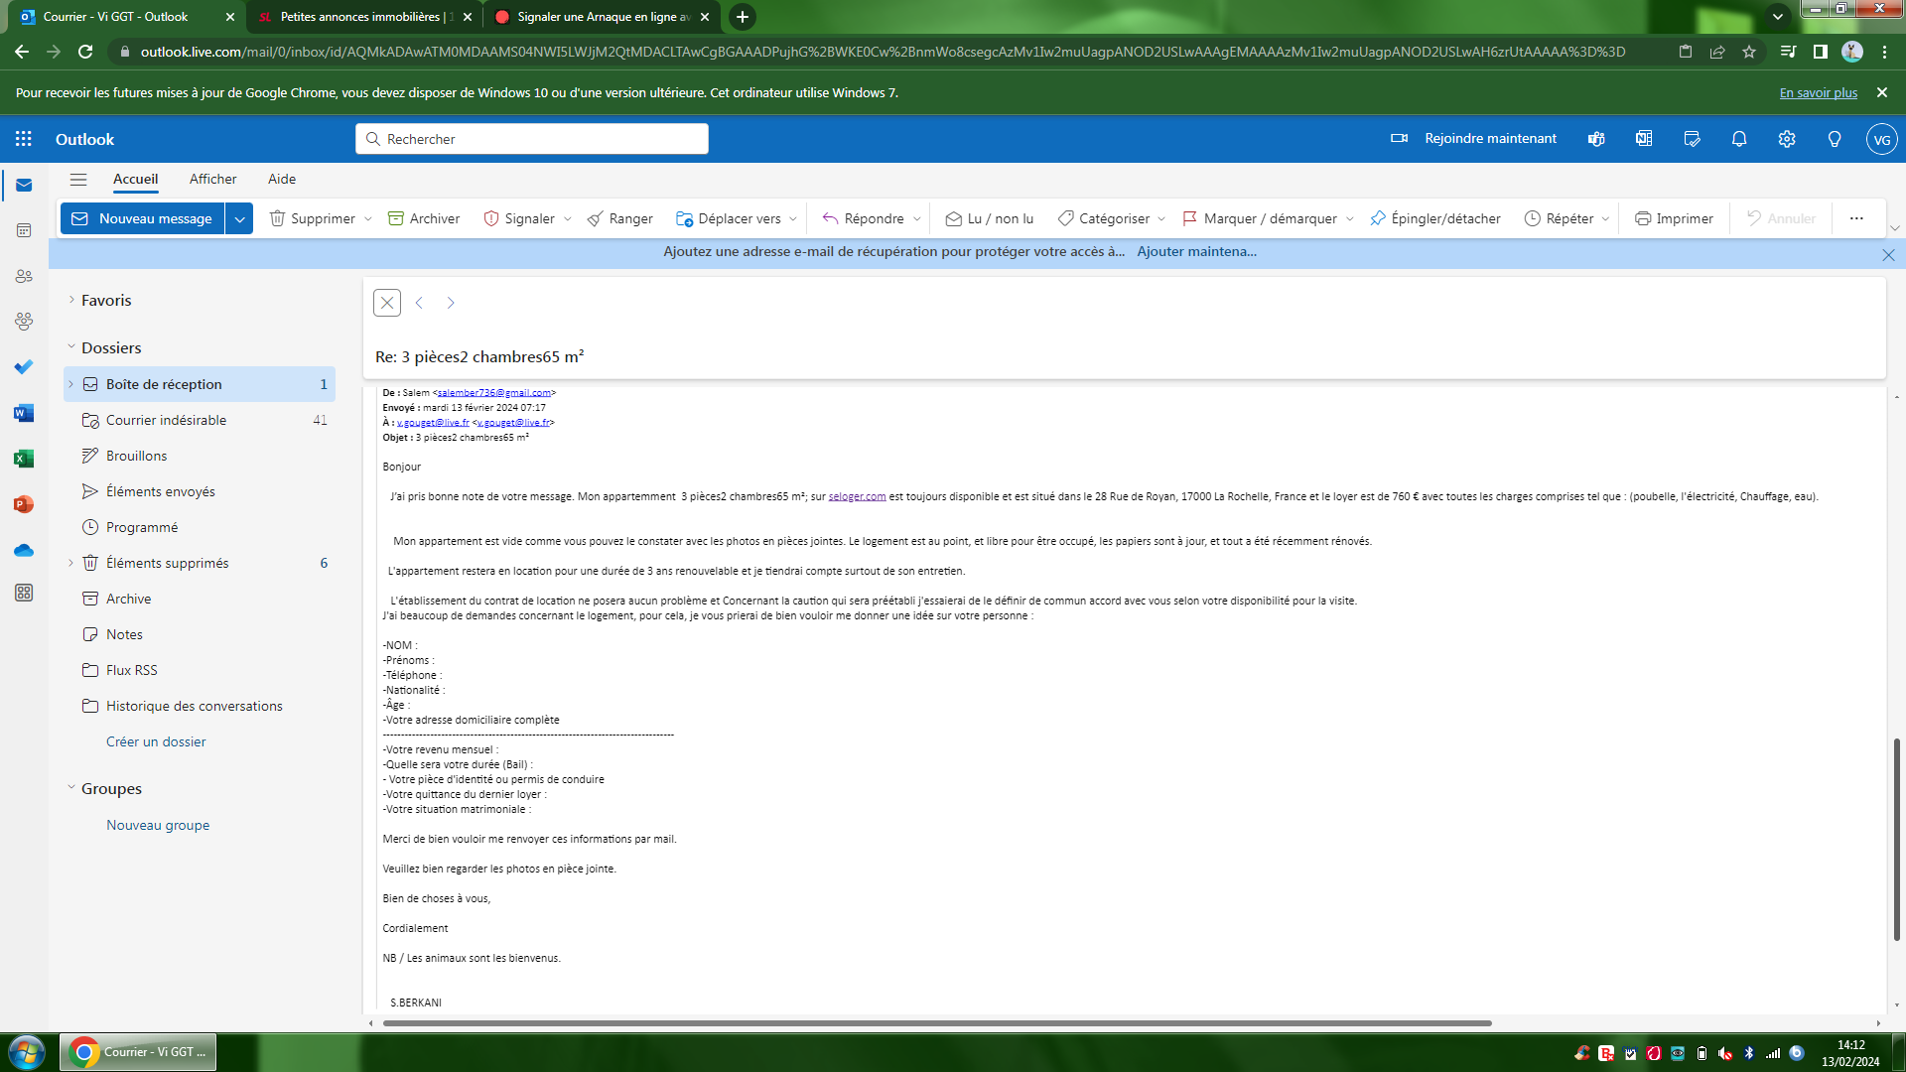This screenshot has height=1072, width=1906.
Task: Print the email with Imprimer
Action: click(1674, 218)
